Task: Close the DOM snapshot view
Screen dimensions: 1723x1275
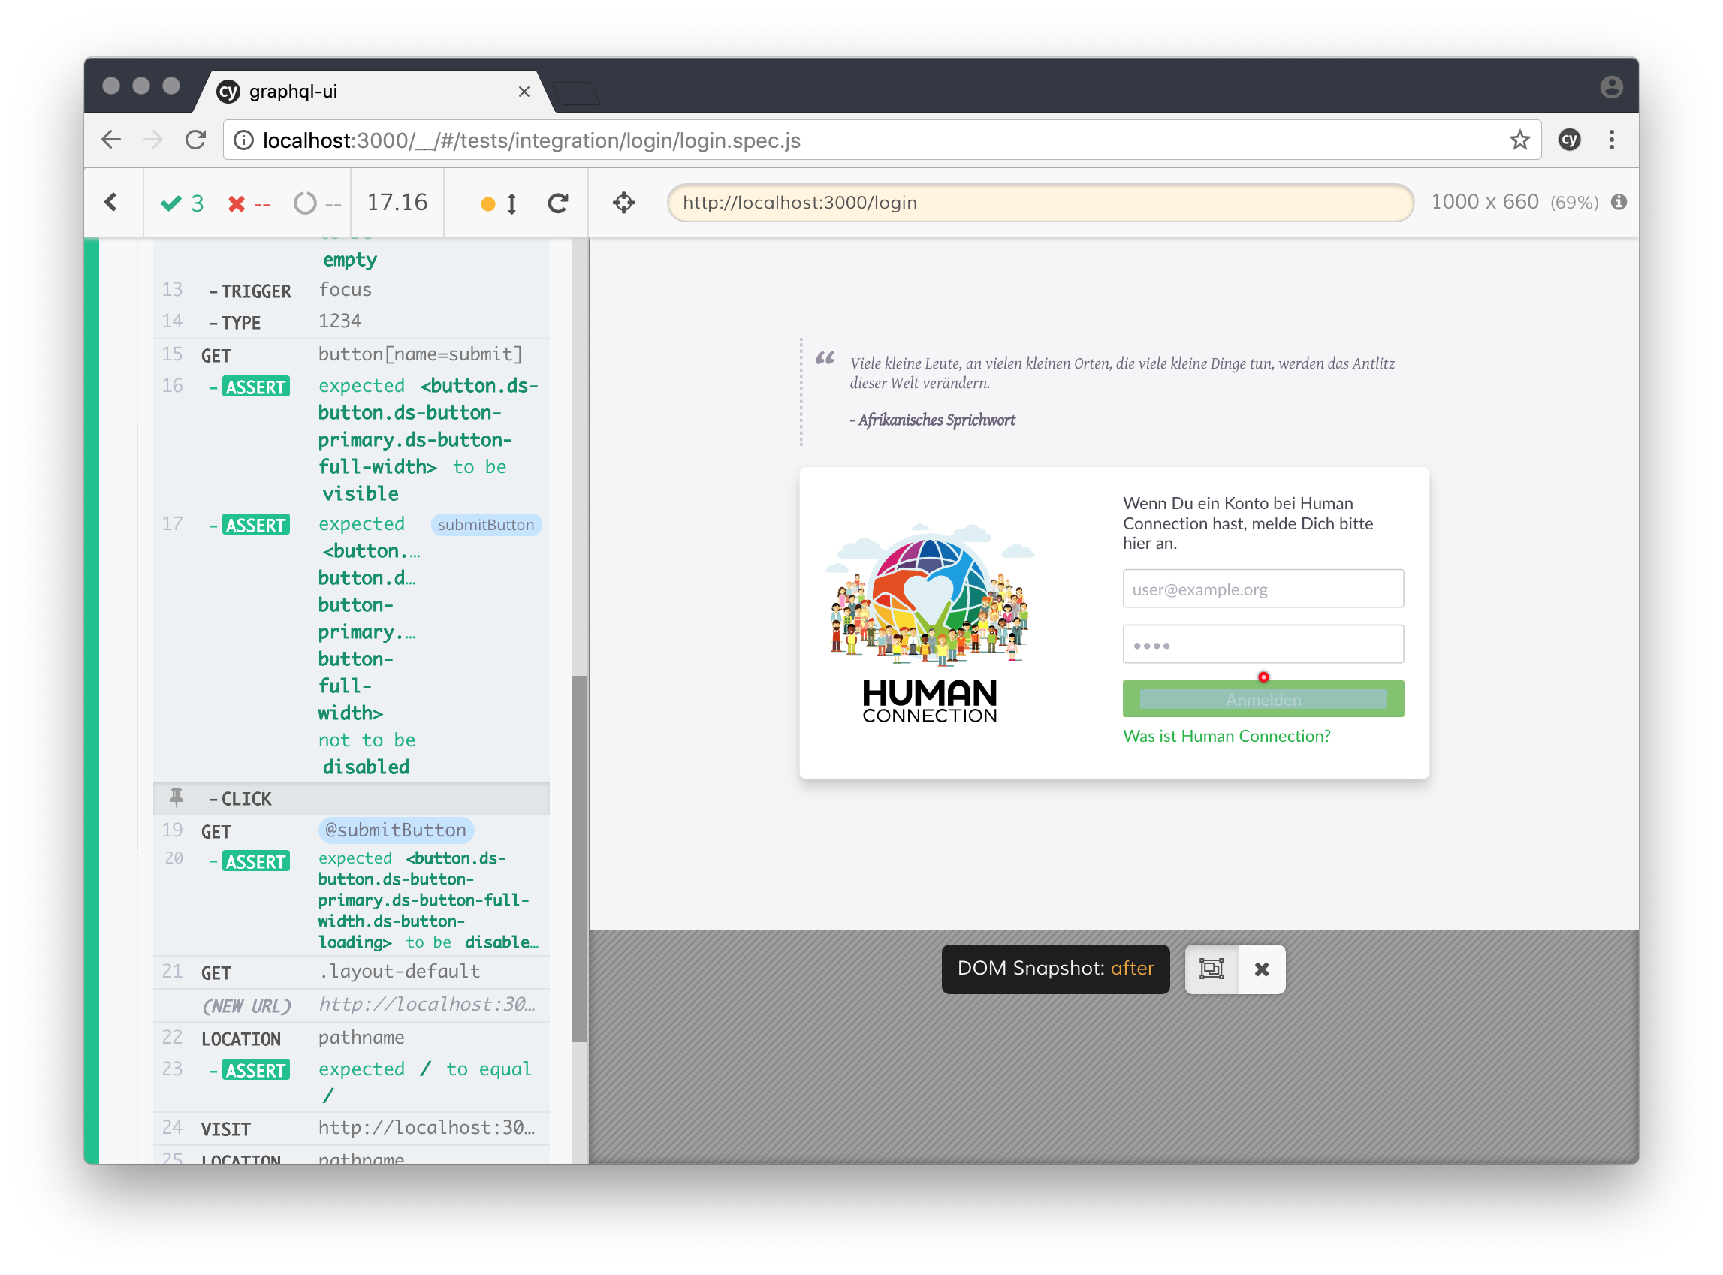Action: (x=1261, y=969)
